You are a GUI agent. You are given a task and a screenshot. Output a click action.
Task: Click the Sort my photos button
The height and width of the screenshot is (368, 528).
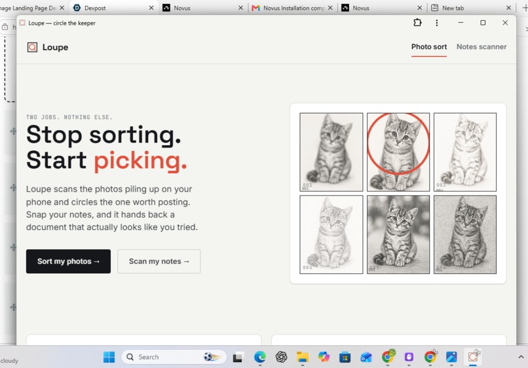pos(68,261)
